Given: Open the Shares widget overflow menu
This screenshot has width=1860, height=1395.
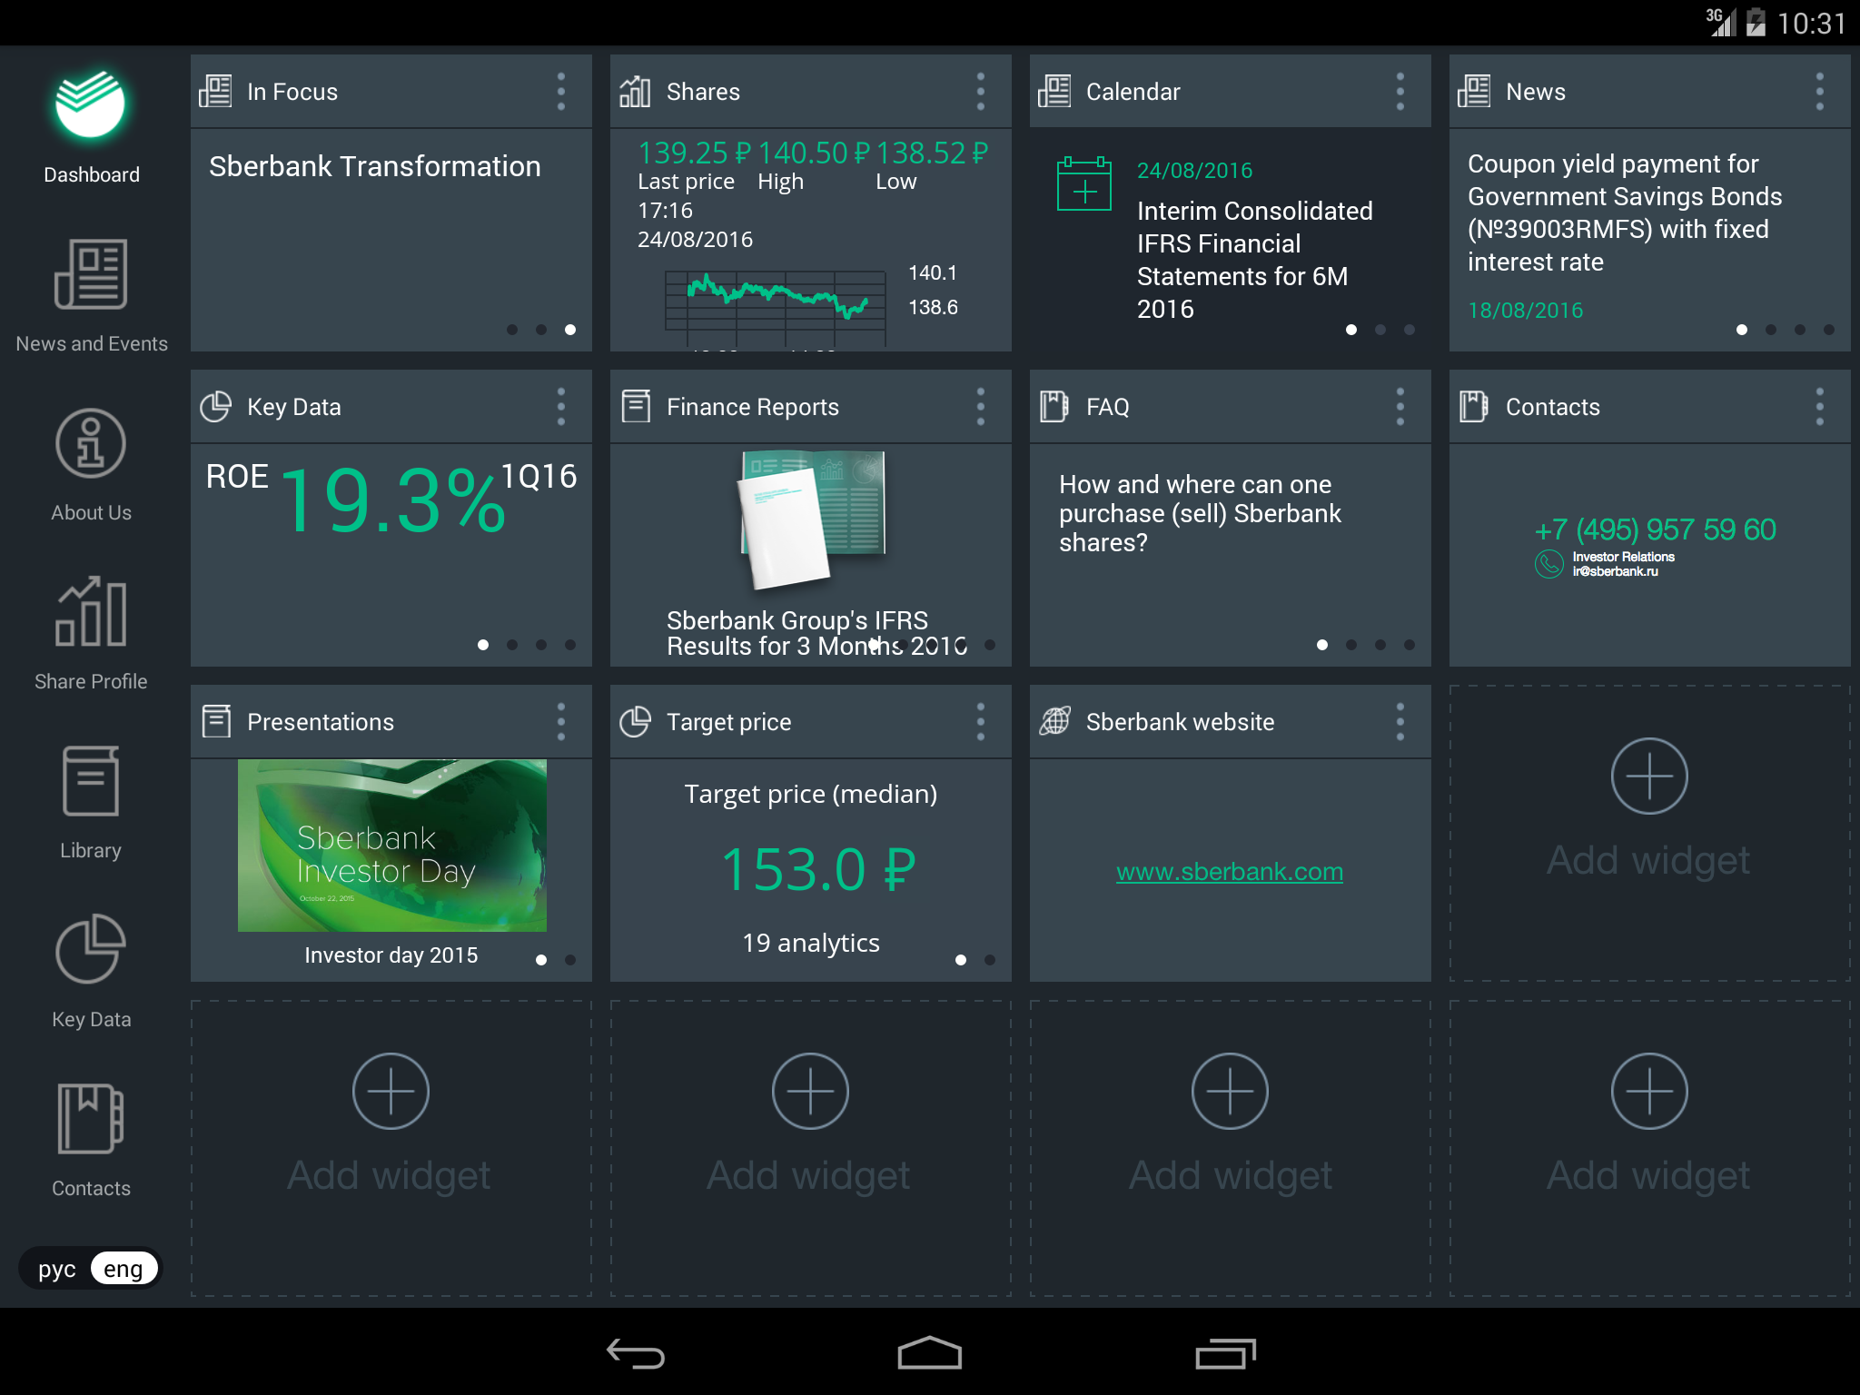Looking at the screenshot, I should (x=980, y=92).
